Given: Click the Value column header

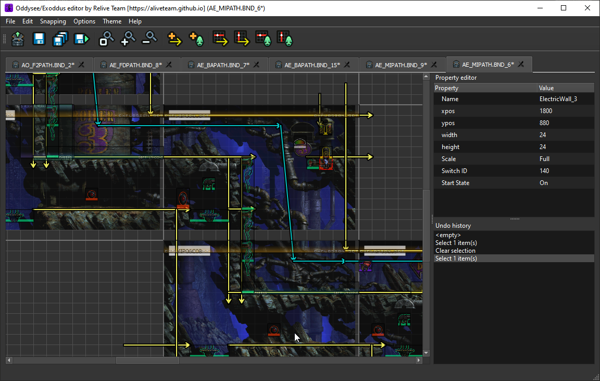Looking at the screenshot, I should (x=566, y=88).
